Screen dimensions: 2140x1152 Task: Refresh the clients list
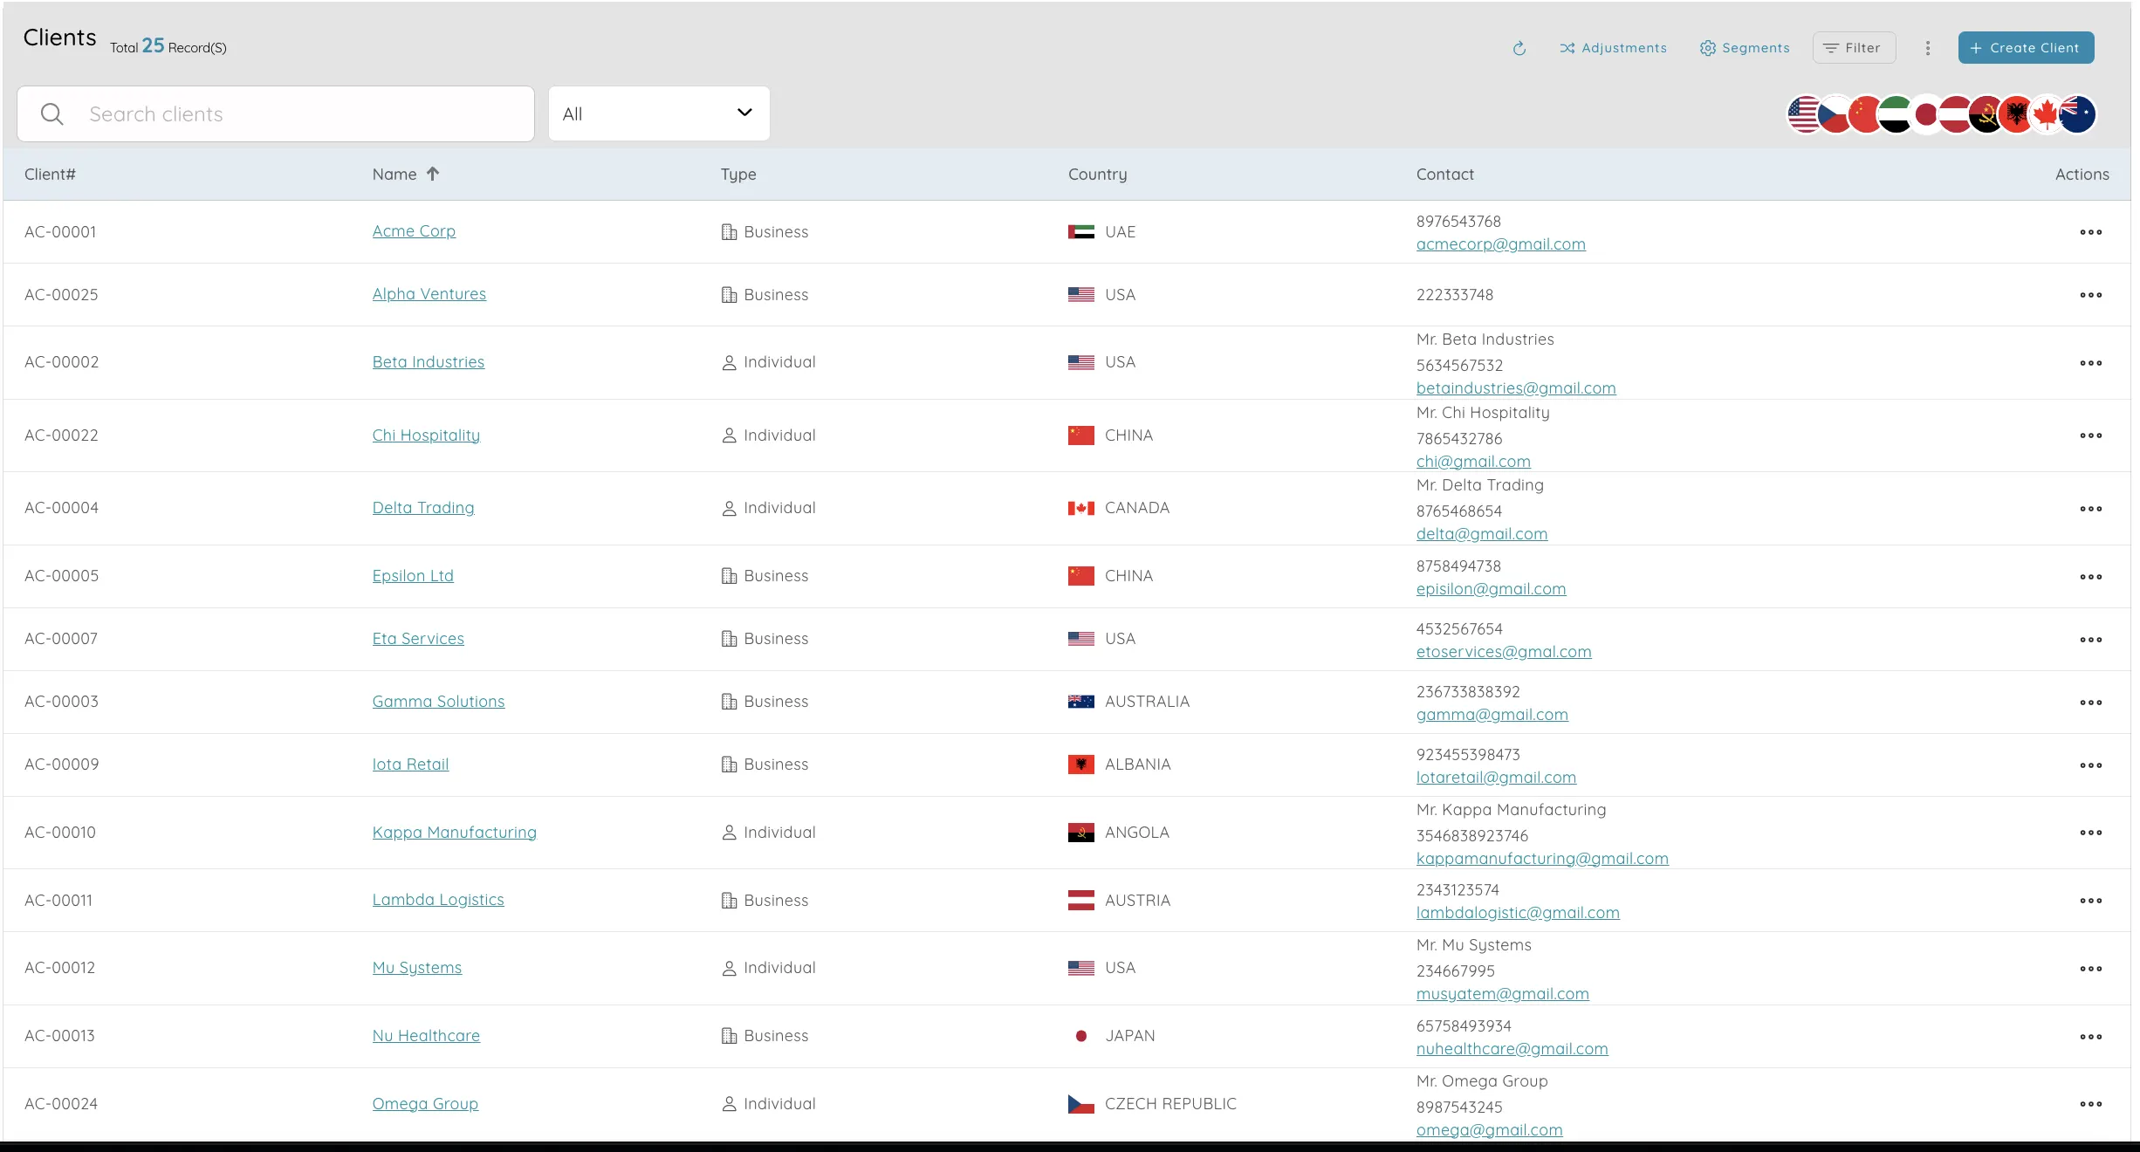[1519, 48]
